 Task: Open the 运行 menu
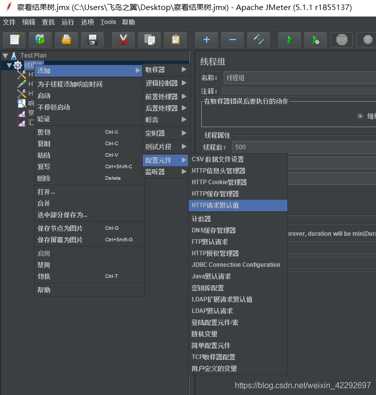tap(68, 22)
